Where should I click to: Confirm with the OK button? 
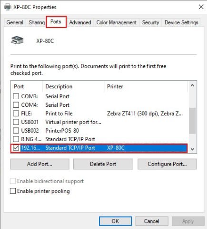115,221
